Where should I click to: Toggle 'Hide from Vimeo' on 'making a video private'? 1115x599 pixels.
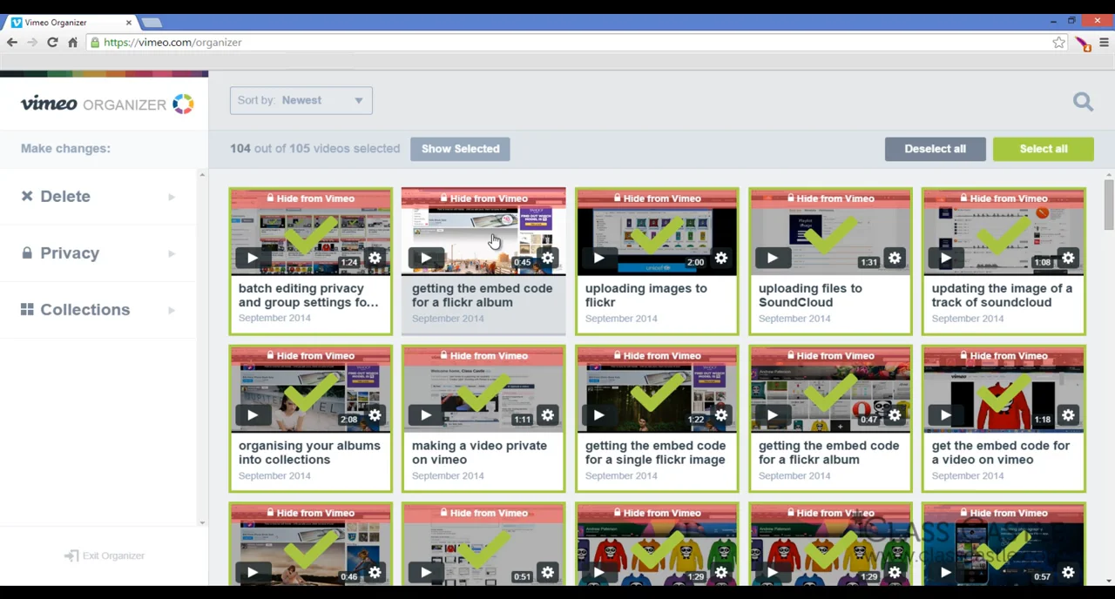tap(483, 355)
